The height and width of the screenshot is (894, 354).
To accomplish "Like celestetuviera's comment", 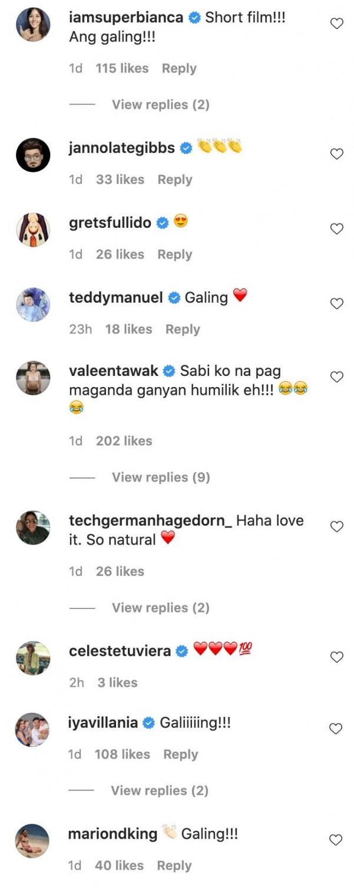I will pos(336,657).
